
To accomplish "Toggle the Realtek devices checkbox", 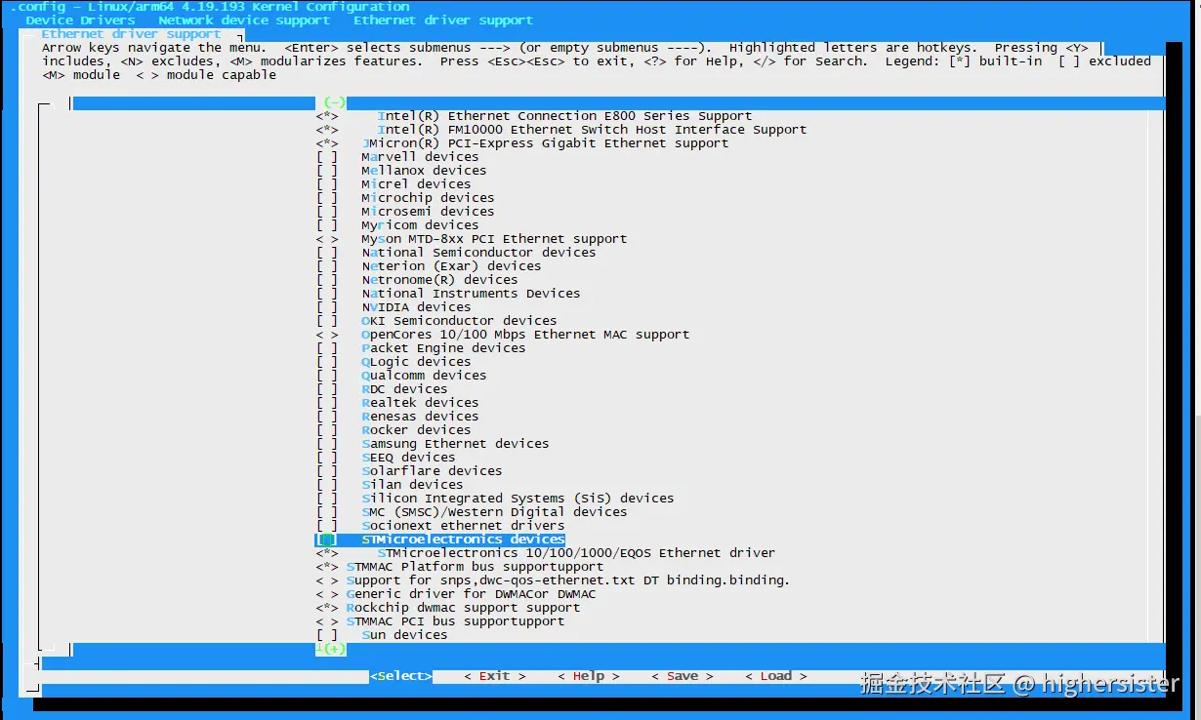I will [x=327, y=402].
